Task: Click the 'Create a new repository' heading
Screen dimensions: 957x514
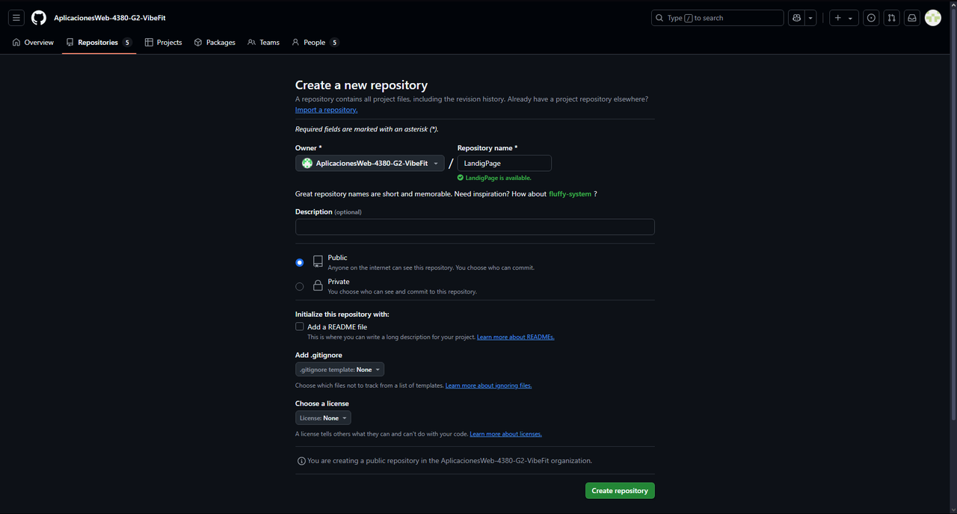Action: pyautogui.click(x=361, y=85)
